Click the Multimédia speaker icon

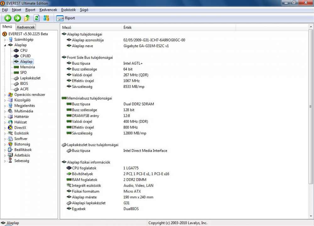(x=10, y=111)
